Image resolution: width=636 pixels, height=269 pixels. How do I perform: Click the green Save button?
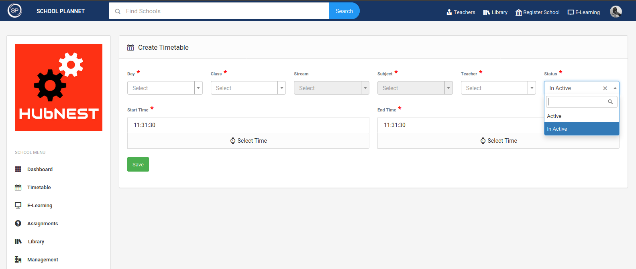point(138,164)
